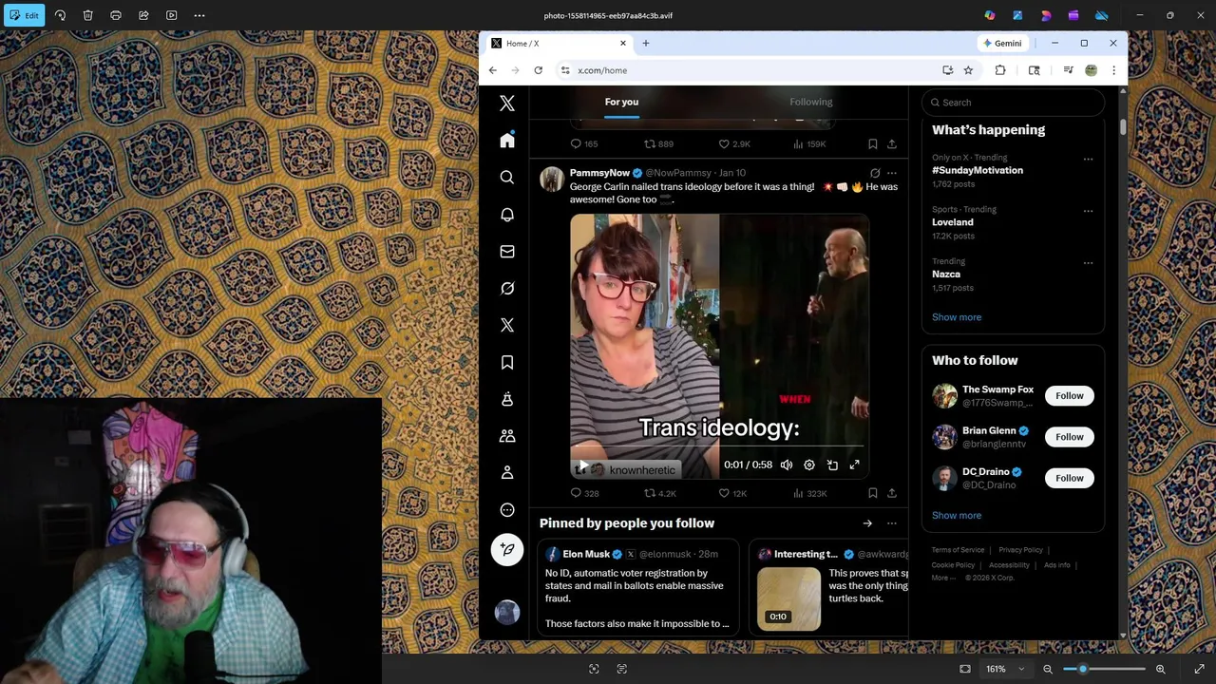Click the white compose post button
Viewport: 1216px width, 684px height.
tap(507, 549)
